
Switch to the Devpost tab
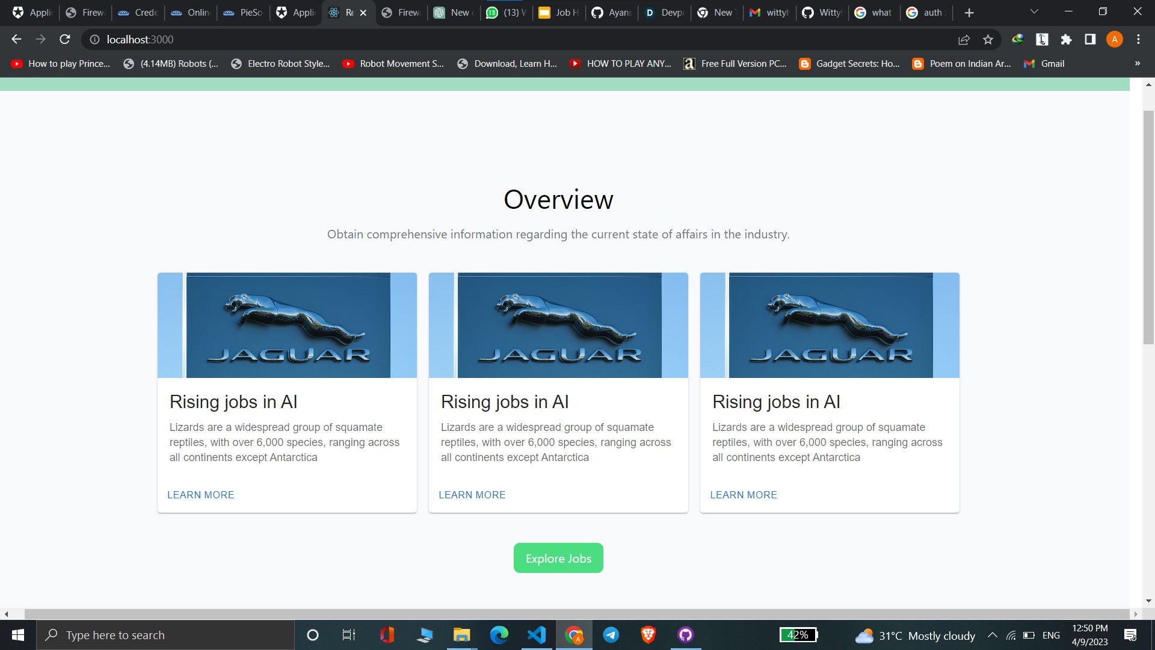point(665,13)
